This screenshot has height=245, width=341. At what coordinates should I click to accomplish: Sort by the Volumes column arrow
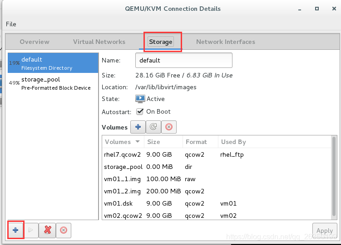coord(138,142)
